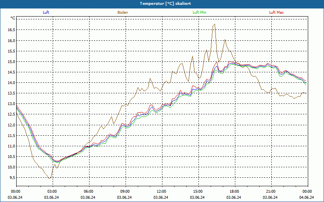Click the 06:00 time axis label
Viewport: 324px width, 202px height.
(x=89, y=191)
